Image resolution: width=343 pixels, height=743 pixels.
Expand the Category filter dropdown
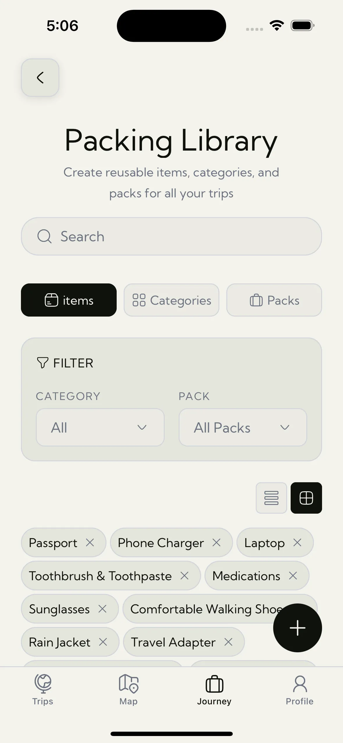click(x=100, y=427)
